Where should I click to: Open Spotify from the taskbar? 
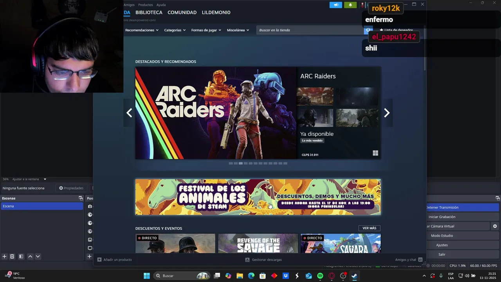point(320,276)
